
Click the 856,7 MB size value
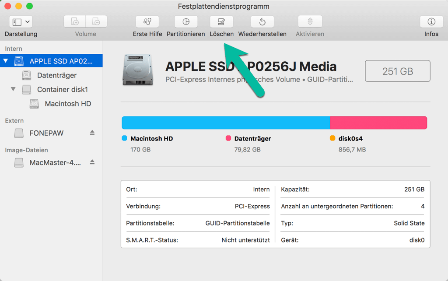[x=352, y=150]
